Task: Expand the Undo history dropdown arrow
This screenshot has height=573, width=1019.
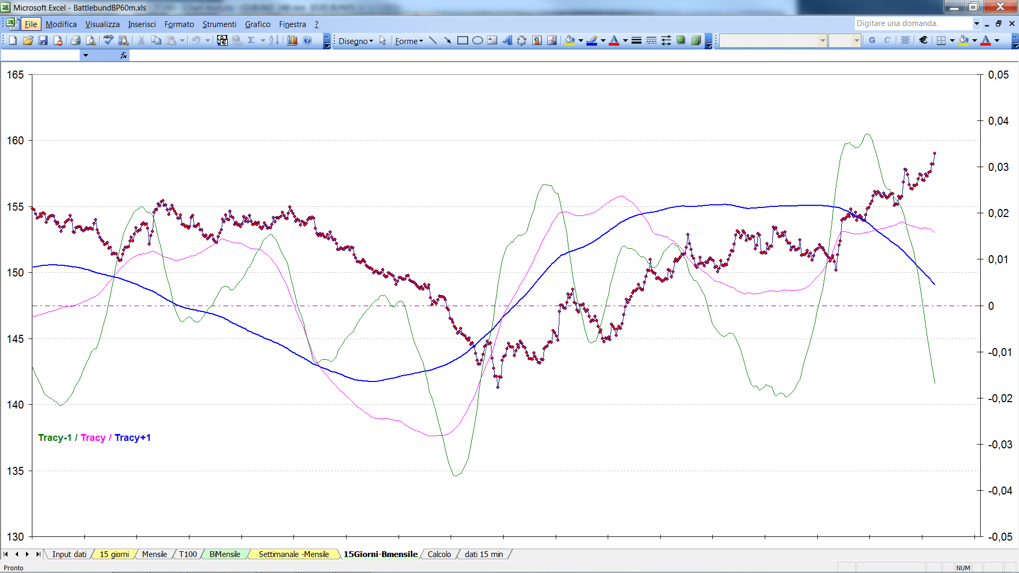Action: [x=208, y=40]
